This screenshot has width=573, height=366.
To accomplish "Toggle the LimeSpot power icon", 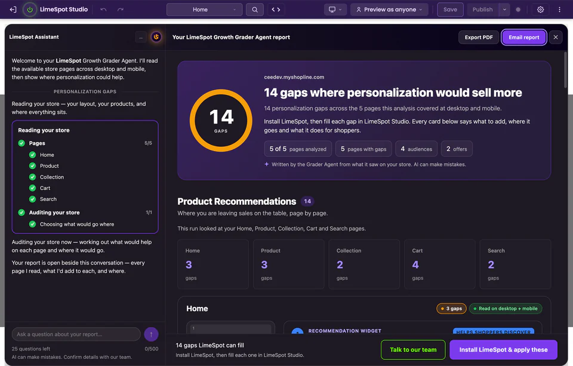I will pyautogui.click(x=30, y=10).
